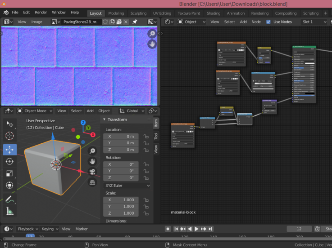Toggle lock for Rotation X
This screenshot has height=248, width=332.
point(146,164)
